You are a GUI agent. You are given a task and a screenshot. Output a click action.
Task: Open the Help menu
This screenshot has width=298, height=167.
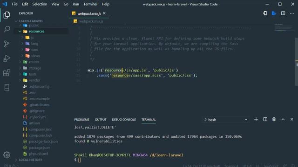pyautogui.click(x=105, y=4)
